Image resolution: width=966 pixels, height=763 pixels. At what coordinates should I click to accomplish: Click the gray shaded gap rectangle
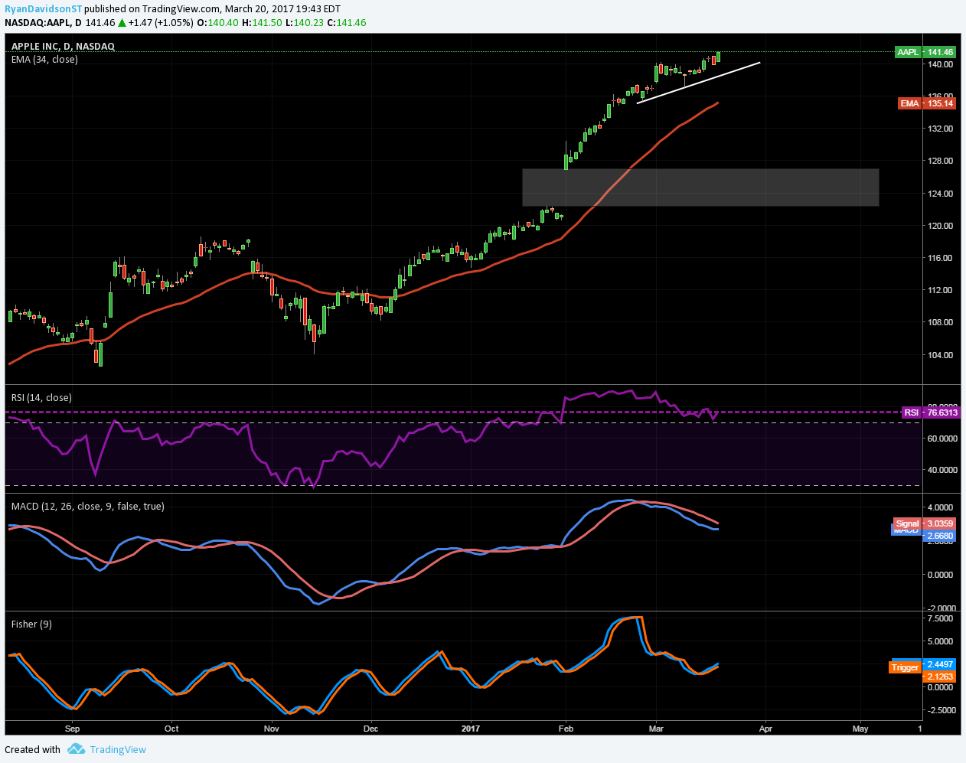(700, 187)
